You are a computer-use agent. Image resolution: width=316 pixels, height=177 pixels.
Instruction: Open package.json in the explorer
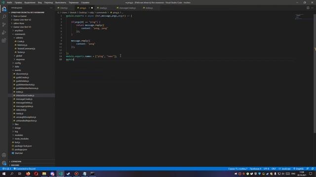point(21,149)
